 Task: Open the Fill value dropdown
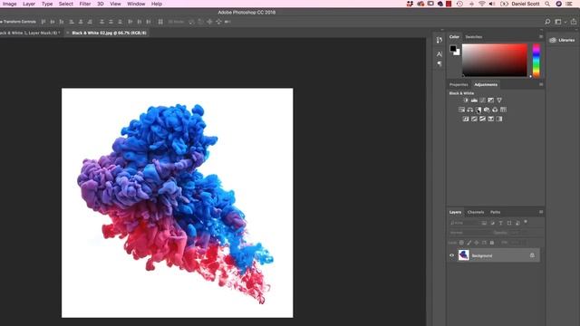pyautogui.click(x=518, y=243)
